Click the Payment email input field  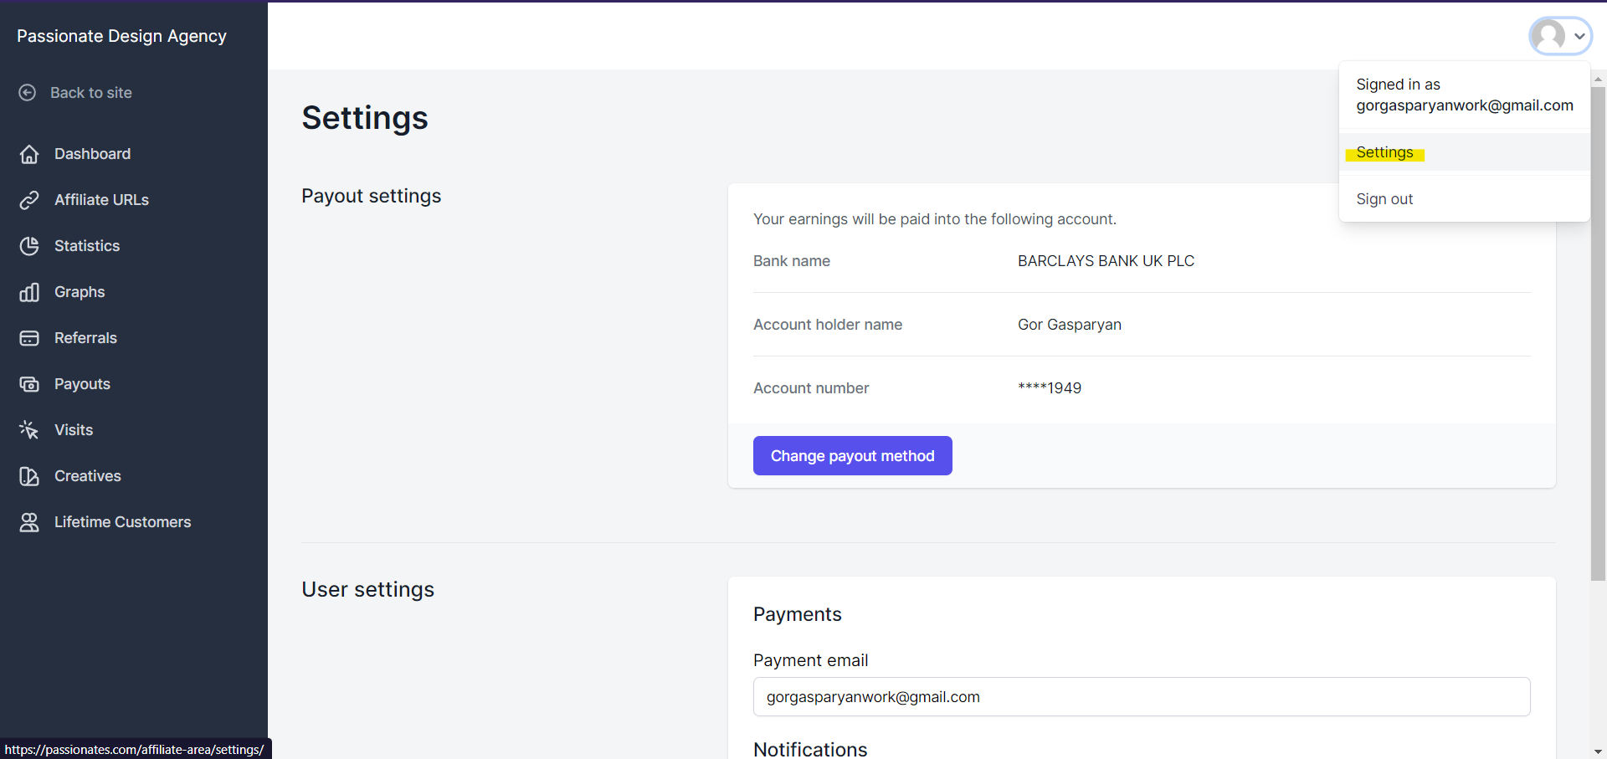point(1141,697)
